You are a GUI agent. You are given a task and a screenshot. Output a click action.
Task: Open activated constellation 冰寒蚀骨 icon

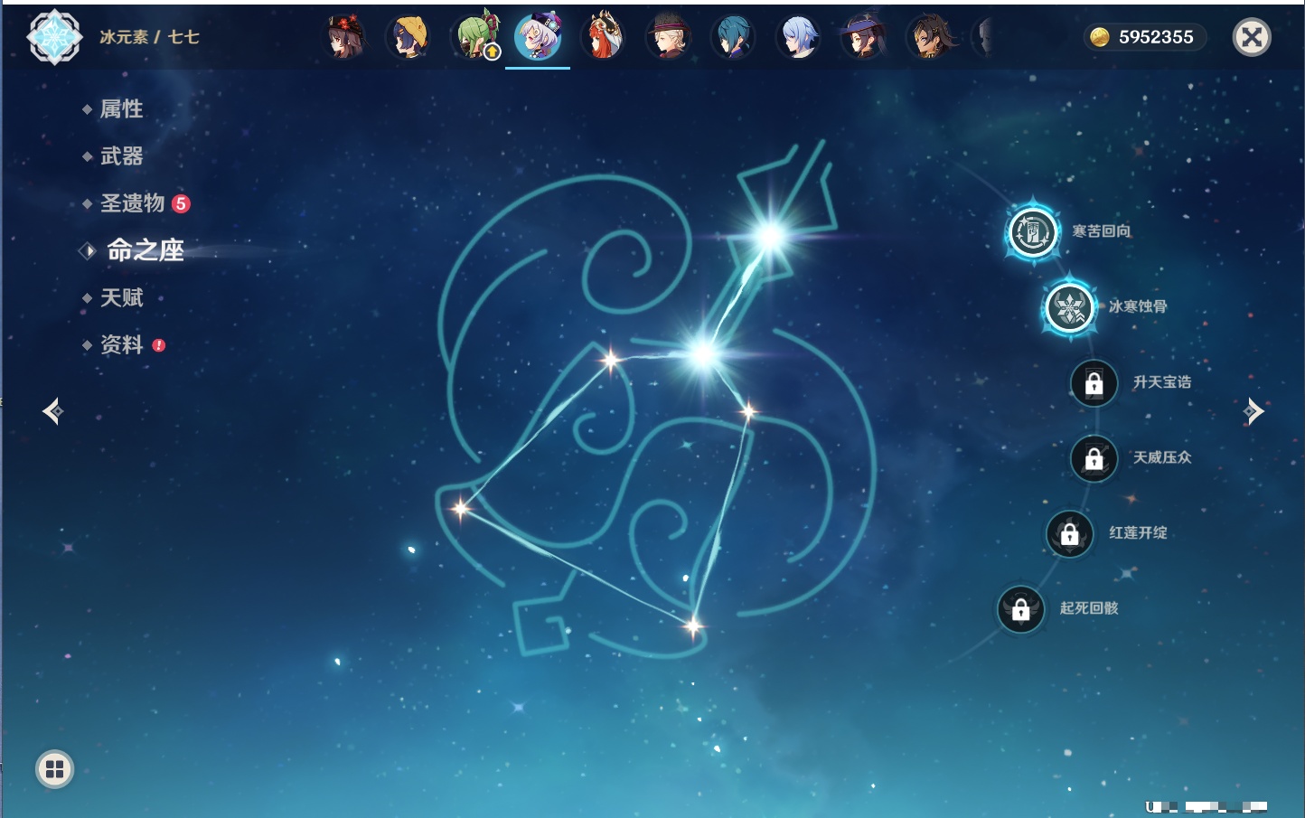click(1070, 307)
